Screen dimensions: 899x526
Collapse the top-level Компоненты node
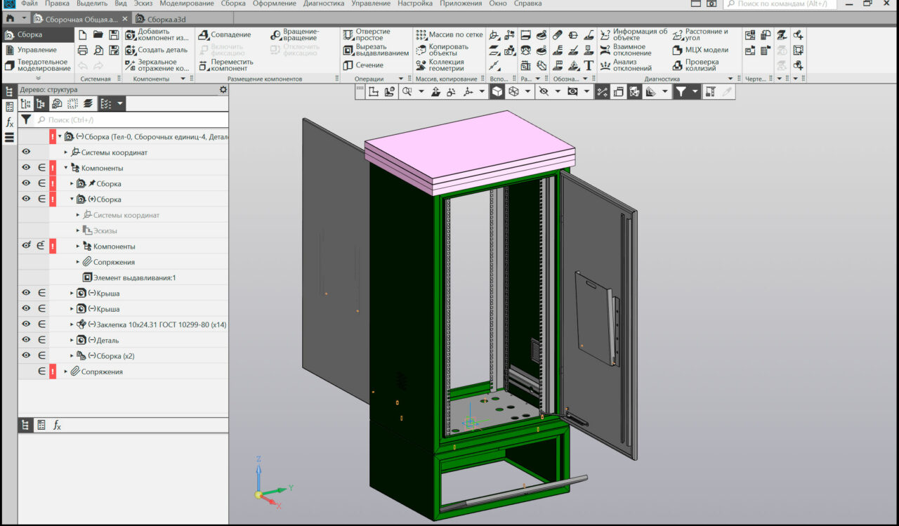(x=66, y=168)
